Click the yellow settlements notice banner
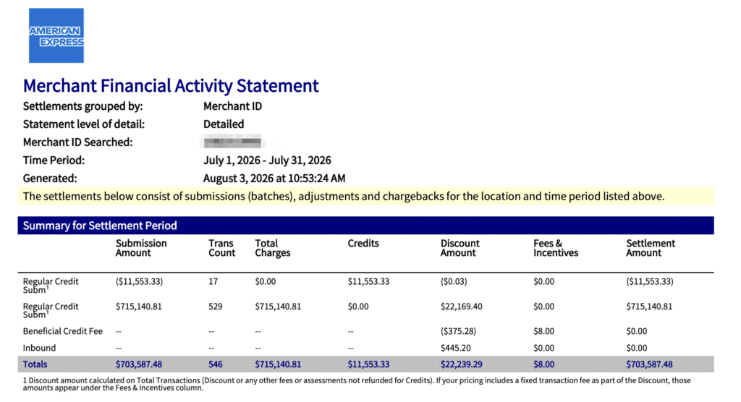The width and height of the screenshot is (741, 402). click(365, 197)
